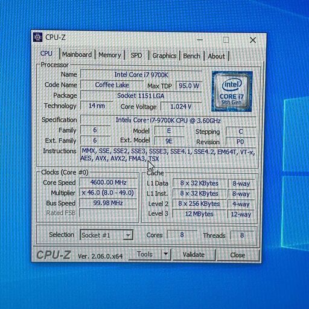The height and width of the screenshot is (309, 309).
Task: Expand the Tools dropdown arrow
Action: coord(166,254)
